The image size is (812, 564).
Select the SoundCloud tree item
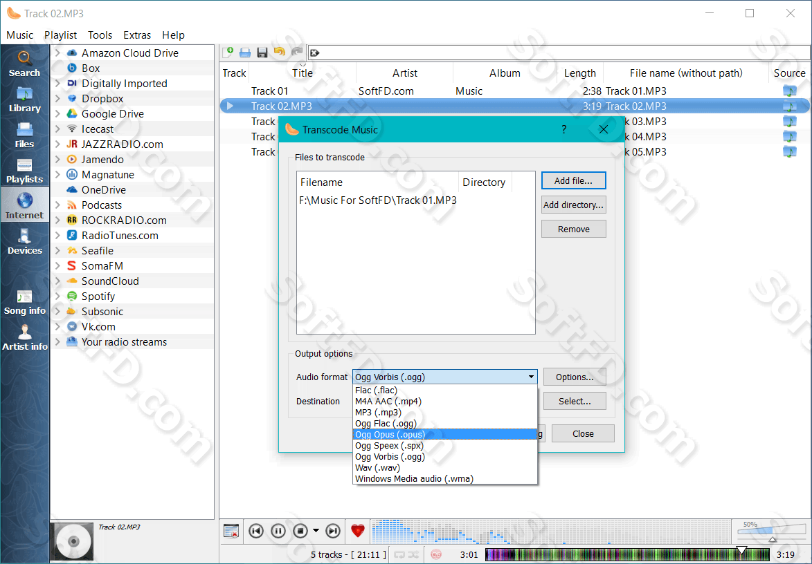coord(110,281)
